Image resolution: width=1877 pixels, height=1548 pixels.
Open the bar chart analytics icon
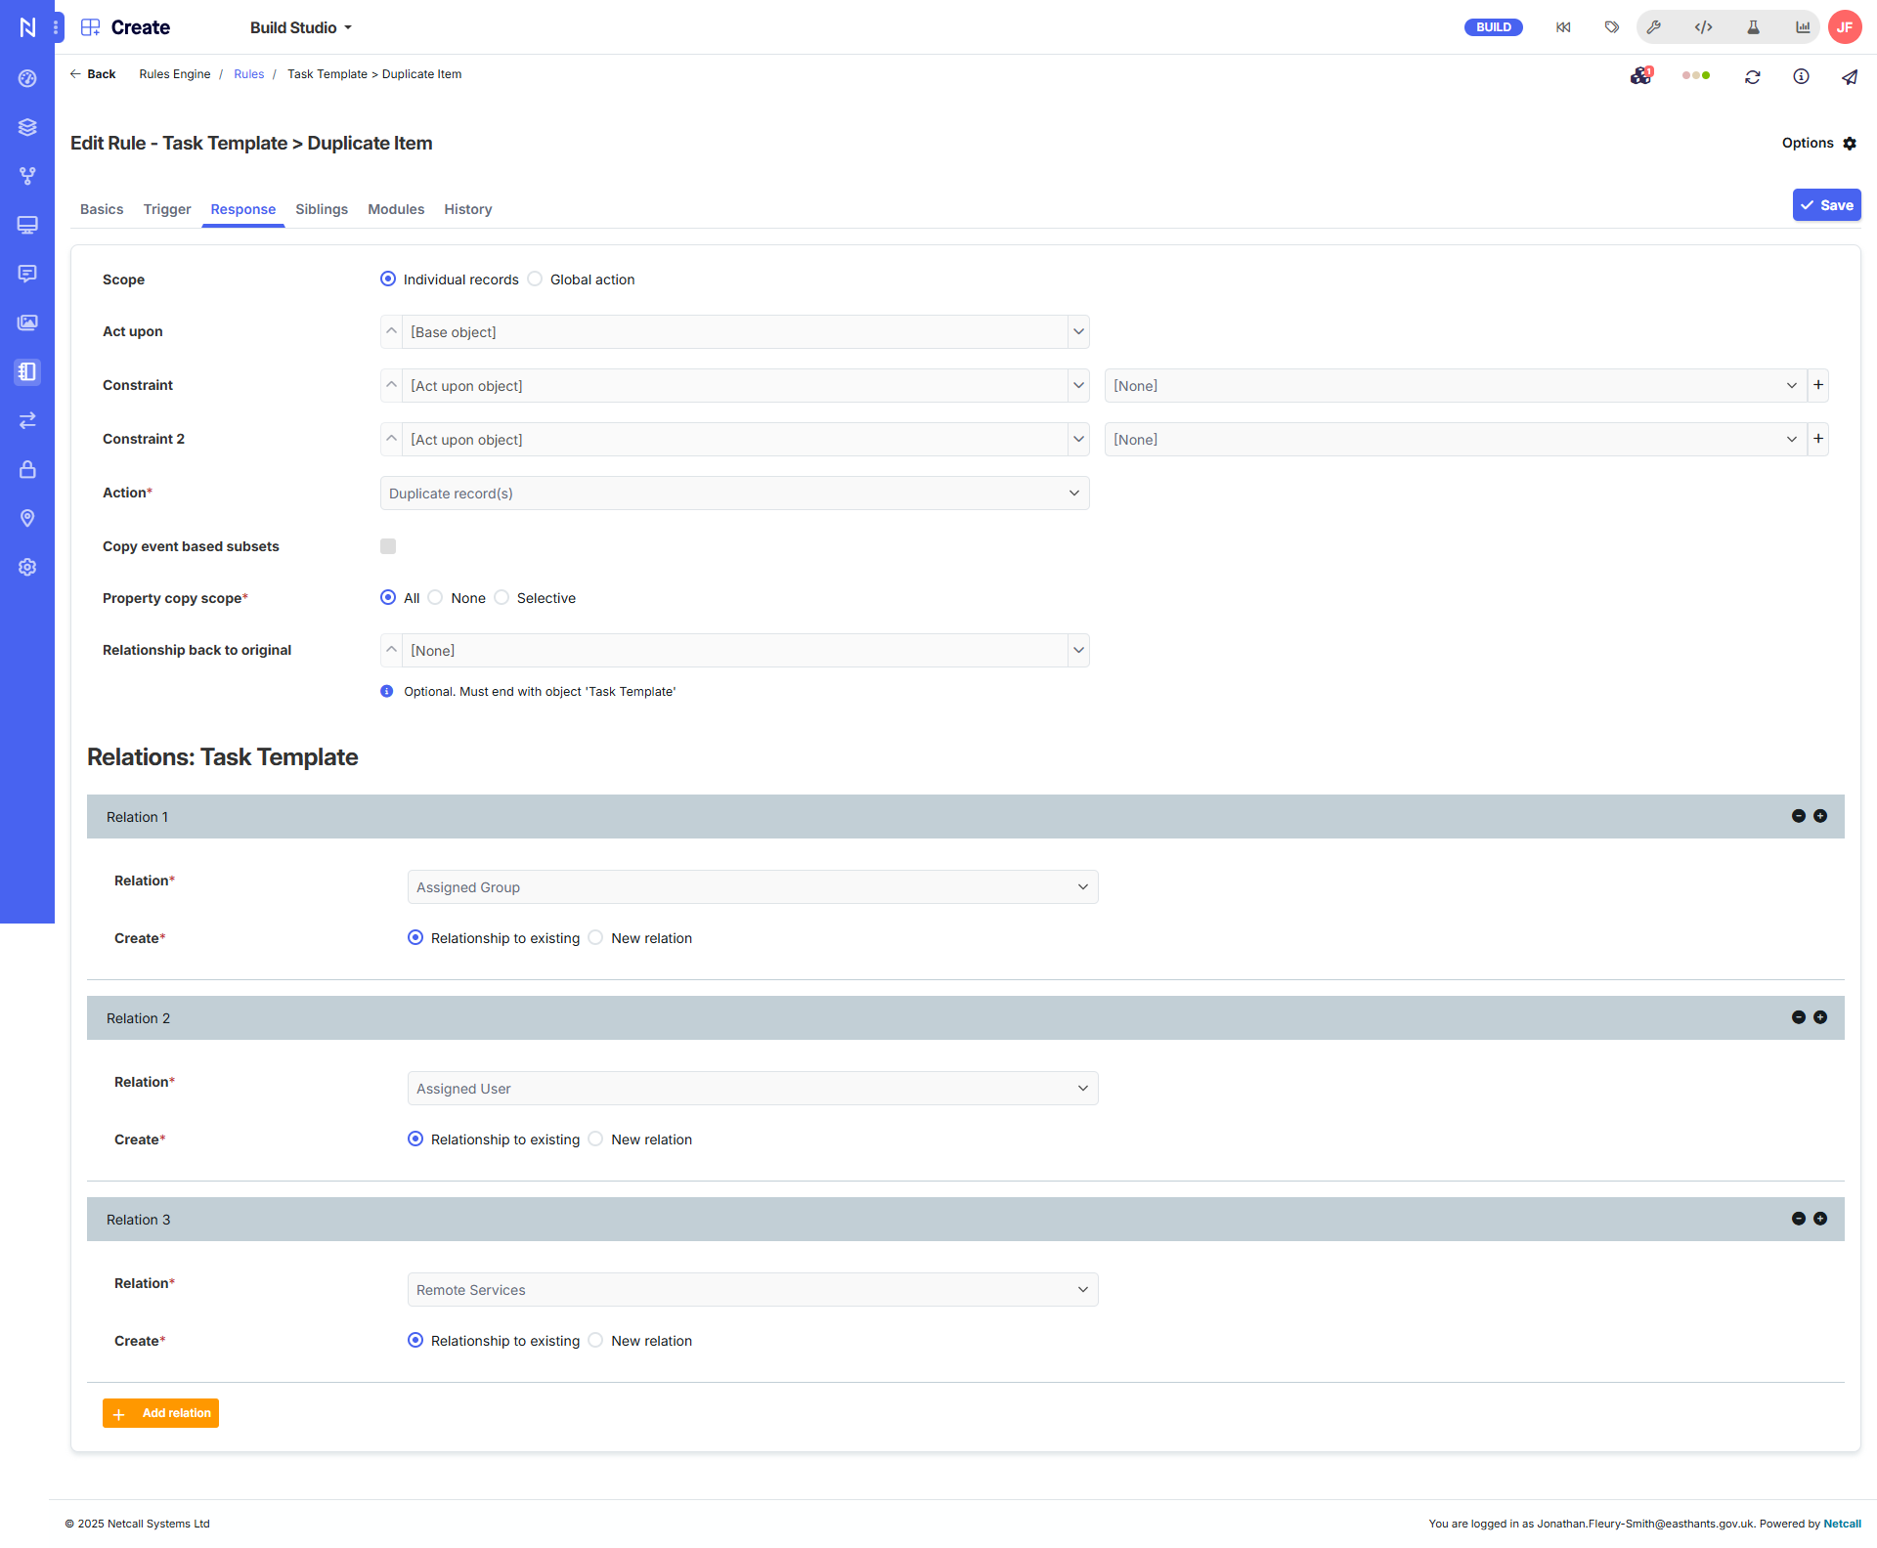[x=1802, y=27]
